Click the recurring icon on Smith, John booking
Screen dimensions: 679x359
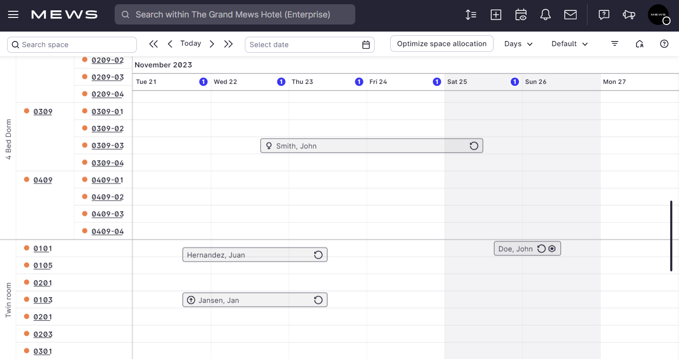click(474, 146)
